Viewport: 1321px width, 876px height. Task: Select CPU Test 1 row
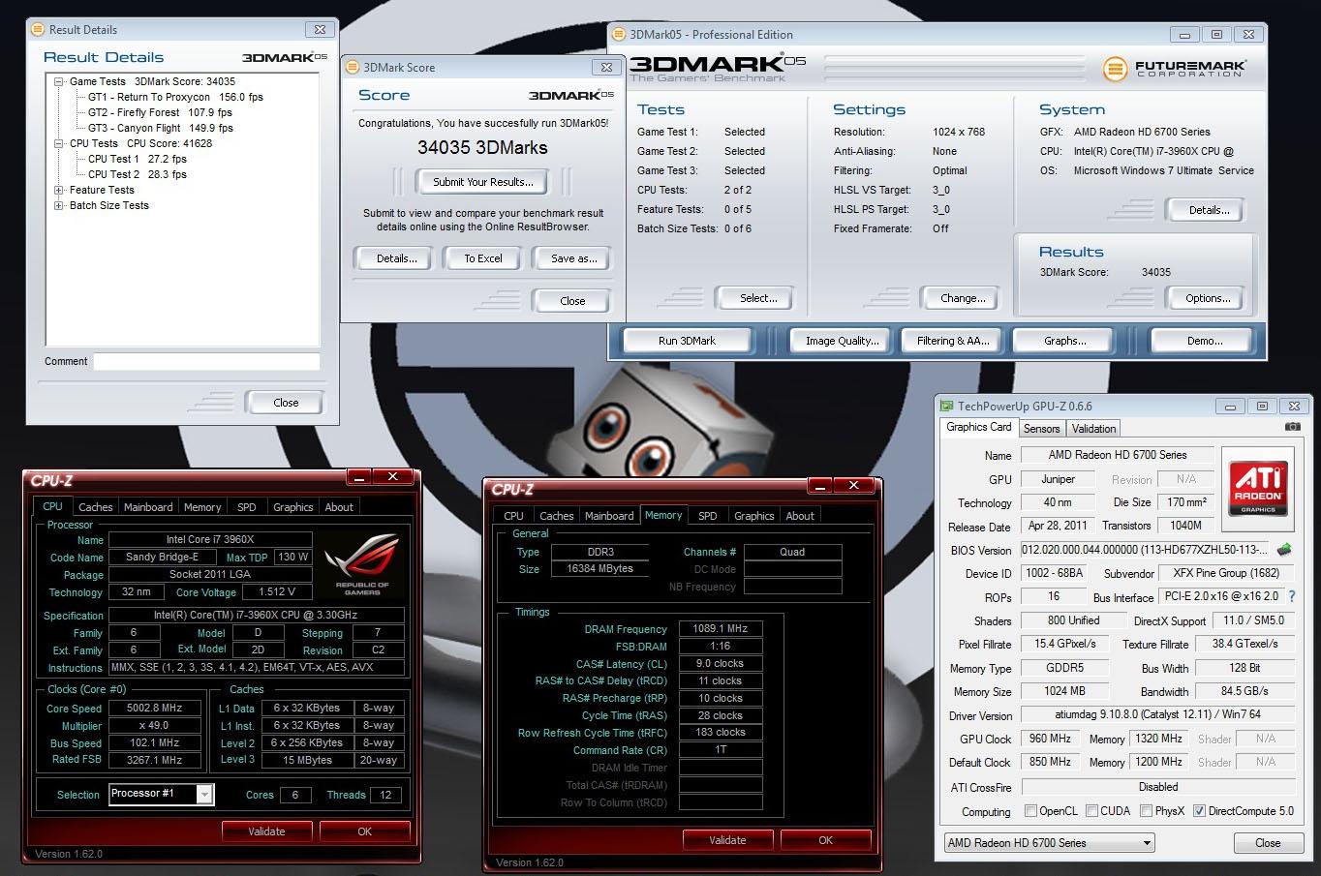pyautogui.click(x=137, y=159)
